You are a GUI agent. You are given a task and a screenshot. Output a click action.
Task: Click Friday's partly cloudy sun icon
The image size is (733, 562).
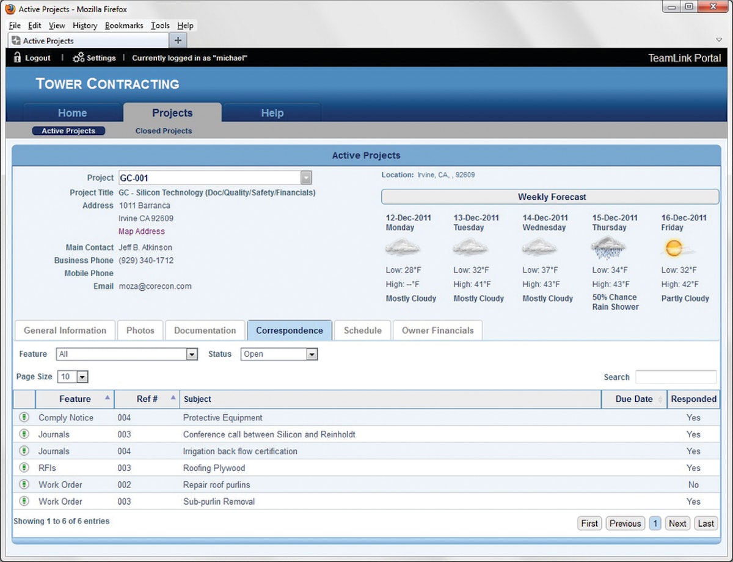pyautogui.click(x=675, y=248)
